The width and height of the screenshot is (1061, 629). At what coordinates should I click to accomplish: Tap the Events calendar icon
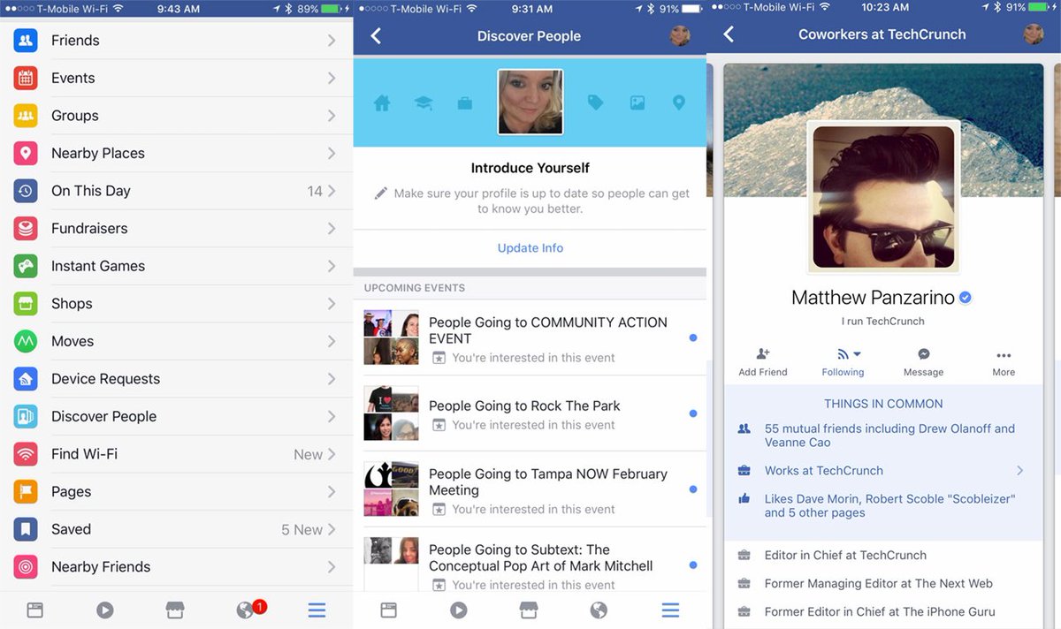click(x=26, y=78)
